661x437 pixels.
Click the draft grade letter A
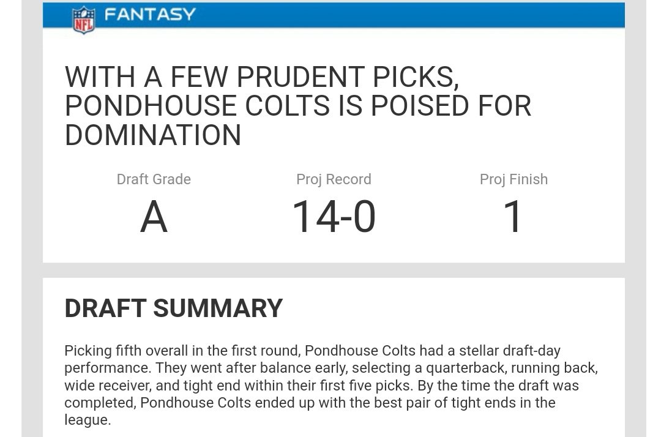click(154, 217)
